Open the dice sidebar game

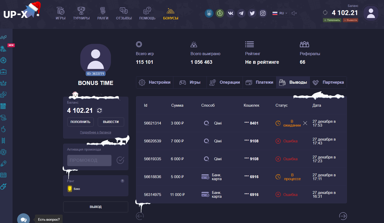(x=3, y=95)
